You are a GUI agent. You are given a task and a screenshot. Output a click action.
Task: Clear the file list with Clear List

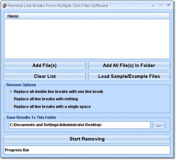(45, 77)
